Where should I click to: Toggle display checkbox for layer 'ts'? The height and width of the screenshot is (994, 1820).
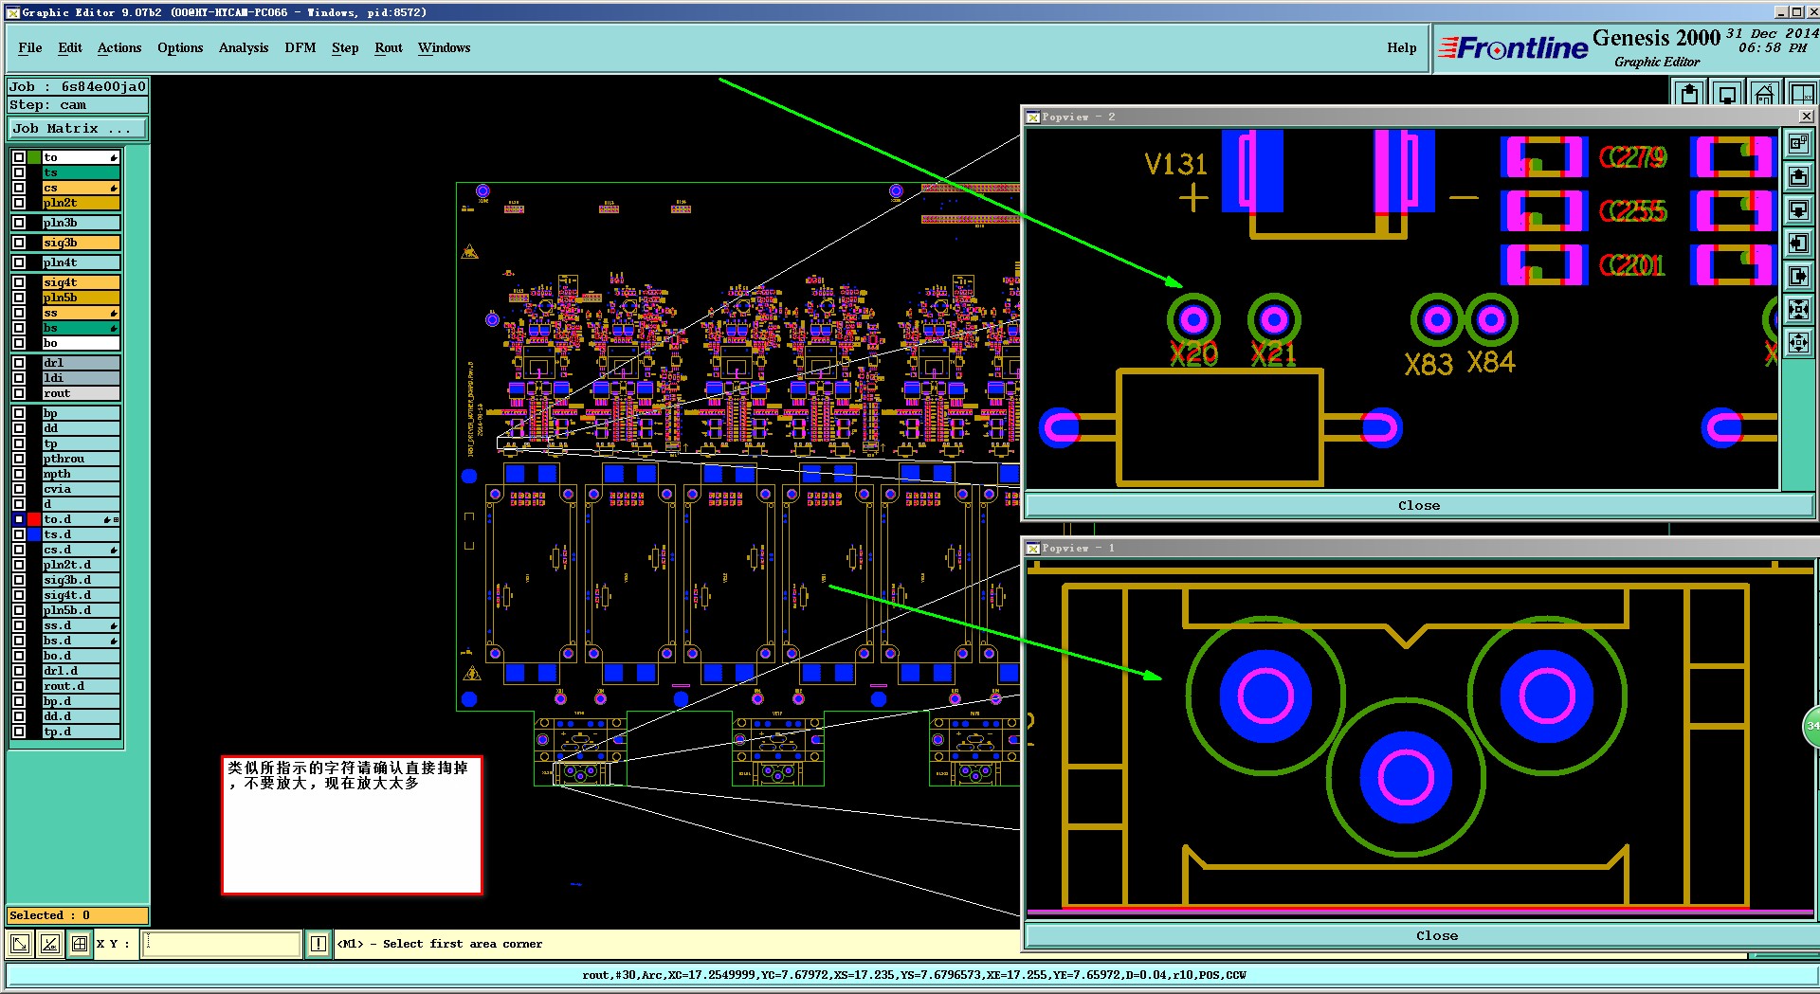pyautogui.click(x=19, y=172)
